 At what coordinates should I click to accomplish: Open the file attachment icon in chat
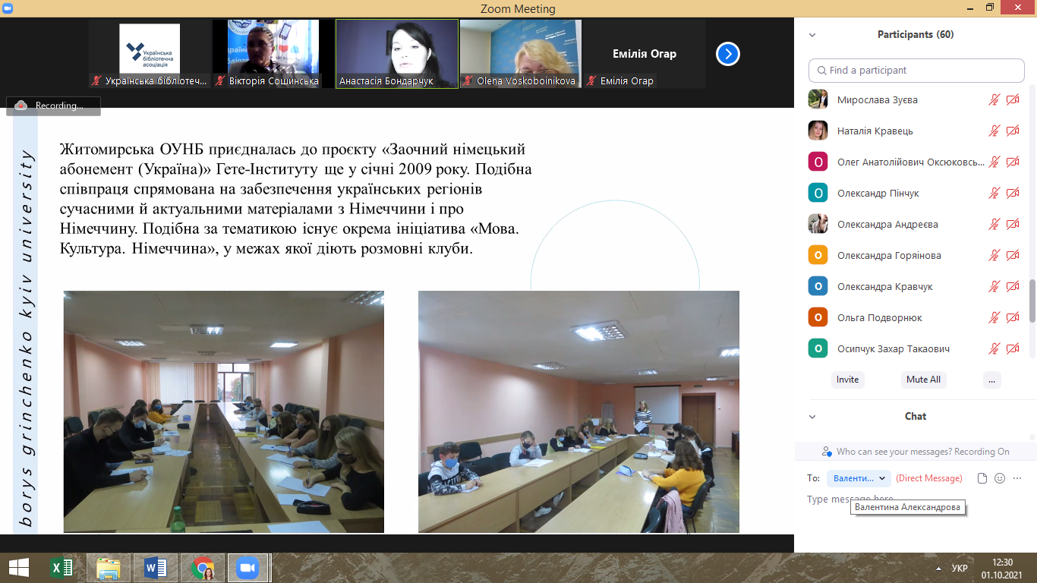[x=982, y=478]
